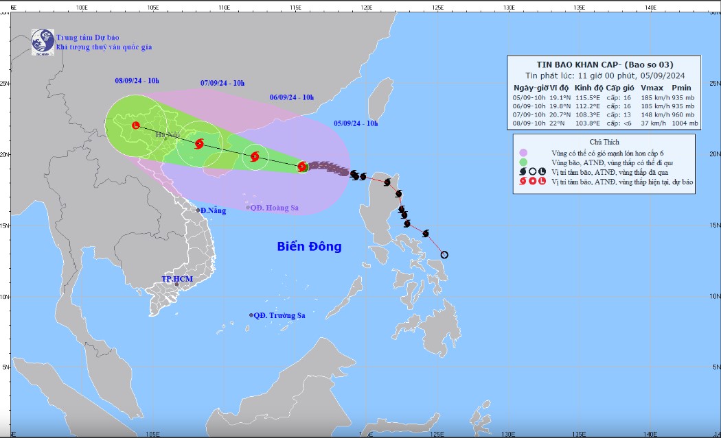Click the Biển Đông sea label
Screen dimensions: 721x438
[x=309, y=247]
